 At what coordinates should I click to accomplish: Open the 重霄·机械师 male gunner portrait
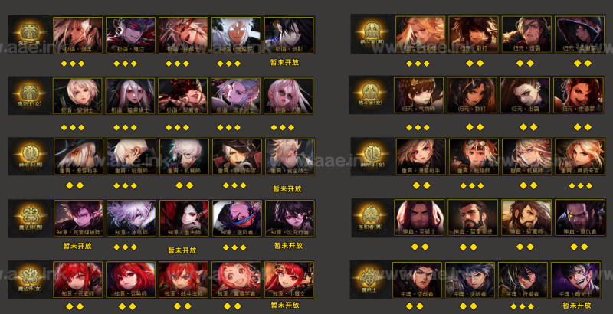click(x=184, y=156)
